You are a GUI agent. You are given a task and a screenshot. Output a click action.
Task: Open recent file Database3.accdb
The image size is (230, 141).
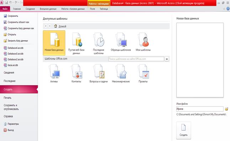pos(14,54)
